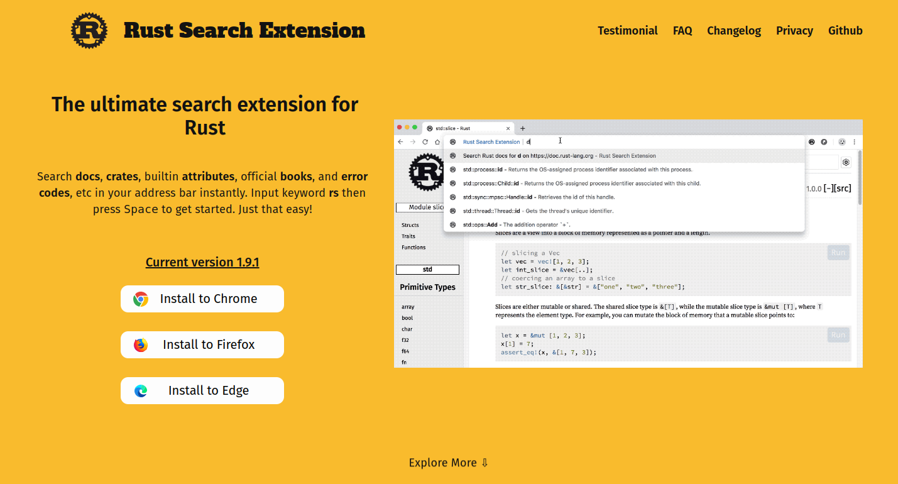Image resolution: width=898 pixels, height=484 pixels.
Task: Select the std::process::Child::id suggestion row
Action: [624, 184]
